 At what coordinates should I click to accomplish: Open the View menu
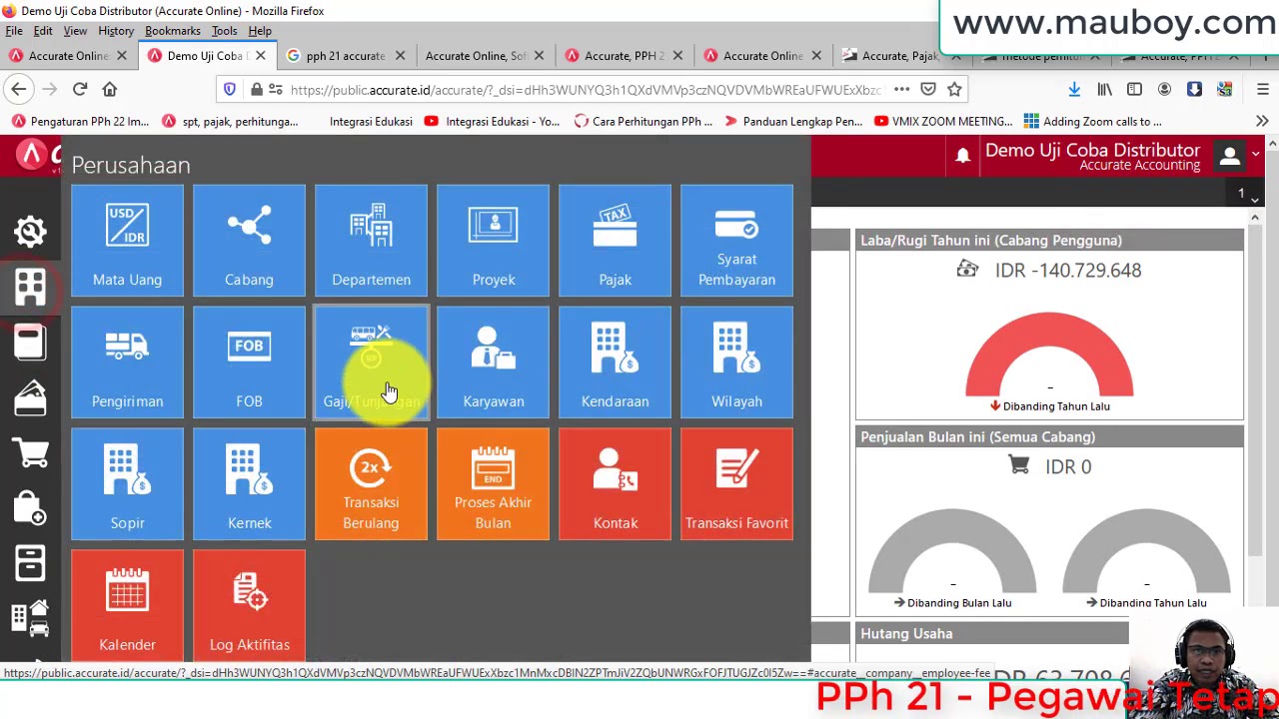tap(75, 31)
